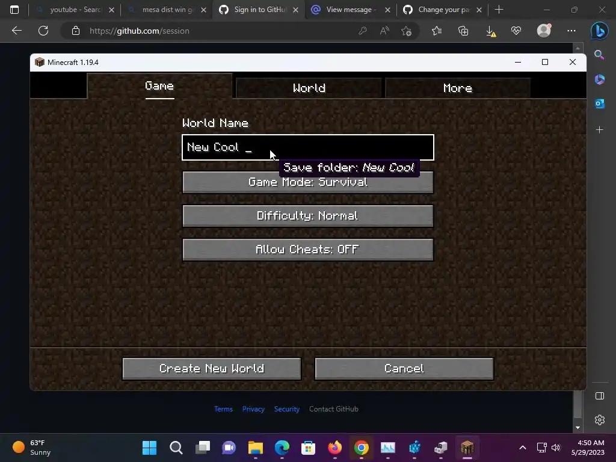The width and height of the screenshot is (616, 462).
Task: Open Windows taskbar Search
Action: [176, 448]
